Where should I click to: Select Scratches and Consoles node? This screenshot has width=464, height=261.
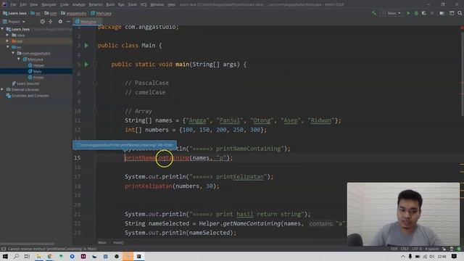tap(28, 96)
